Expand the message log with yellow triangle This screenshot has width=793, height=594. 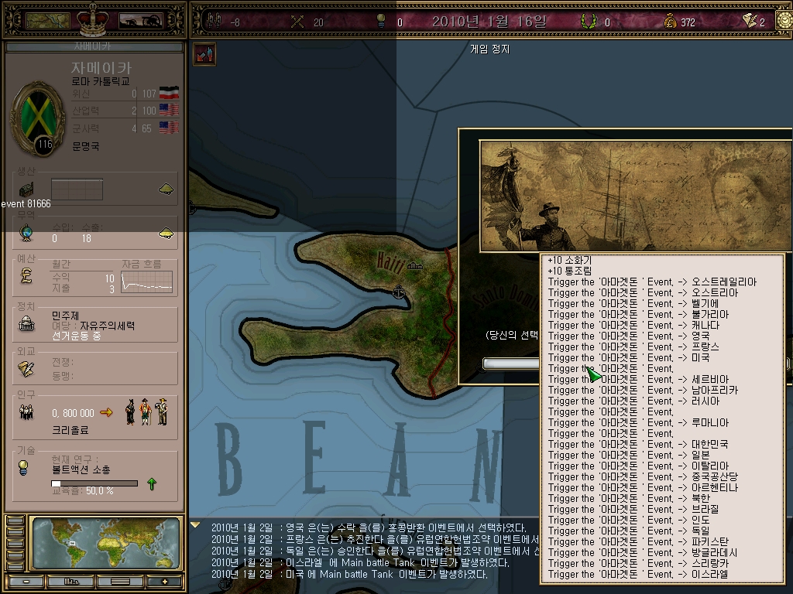195,525
